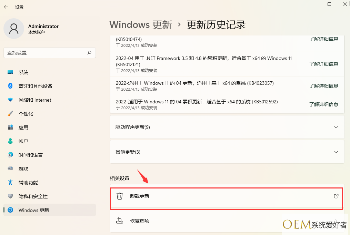Image resolution: width=350 pixels, height=235 pixels.
Task: Open learn more link for KB4023057
Action: pyautogui.click(x=323, y=86)
